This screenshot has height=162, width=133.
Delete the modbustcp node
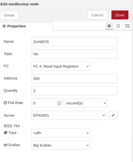point(9,15)
